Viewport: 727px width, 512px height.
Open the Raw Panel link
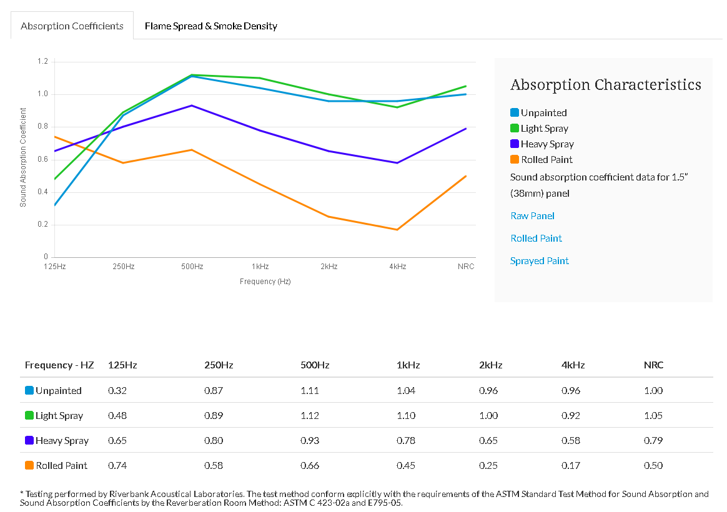point(532,216)
